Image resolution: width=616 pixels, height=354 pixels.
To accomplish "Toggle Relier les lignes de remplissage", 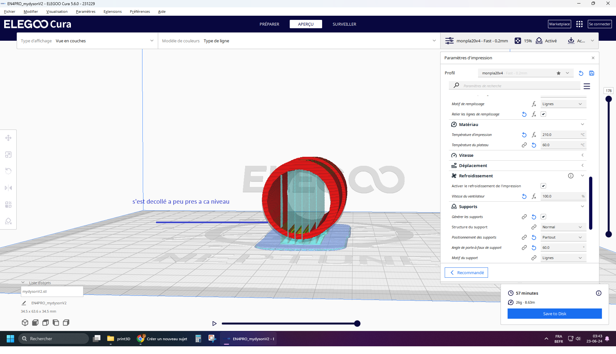I will coord(543,114).
